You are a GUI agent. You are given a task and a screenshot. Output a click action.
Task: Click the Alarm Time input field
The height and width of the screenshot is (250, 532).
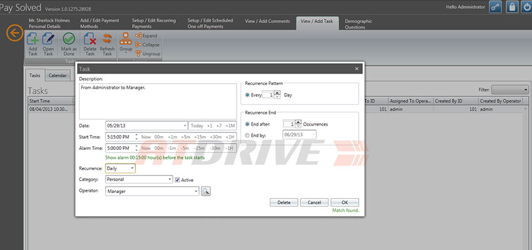[x=120, y=148]
